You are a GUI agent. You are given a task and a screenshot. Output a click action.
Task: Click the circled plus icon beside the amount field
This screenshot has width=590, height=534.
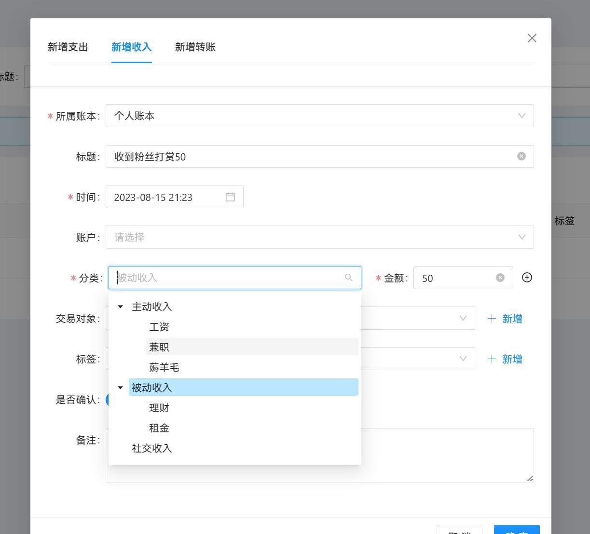point(527,278)
